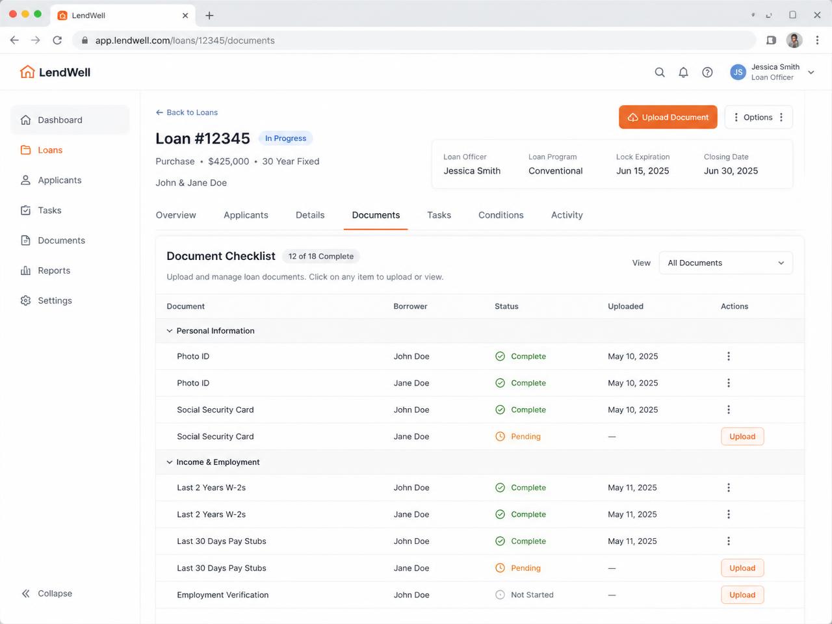Click the Status column header

click(506, 306)
